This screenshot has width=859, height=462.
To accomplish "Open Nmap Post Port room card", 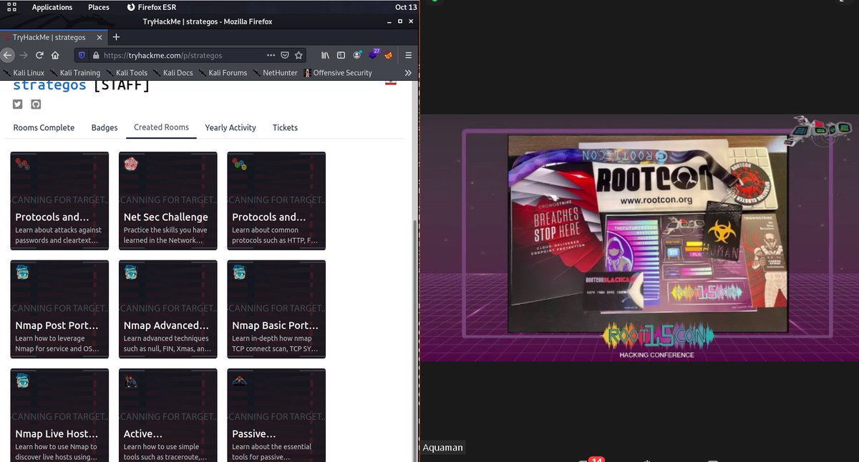I will click(x=59, y=309).
